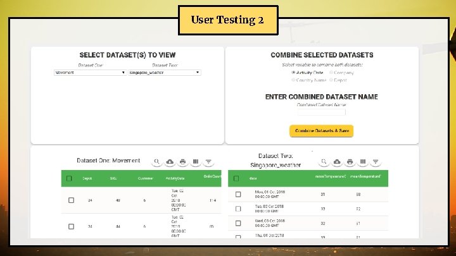Open view columns for Singapore_weather table

pos(363,161)
